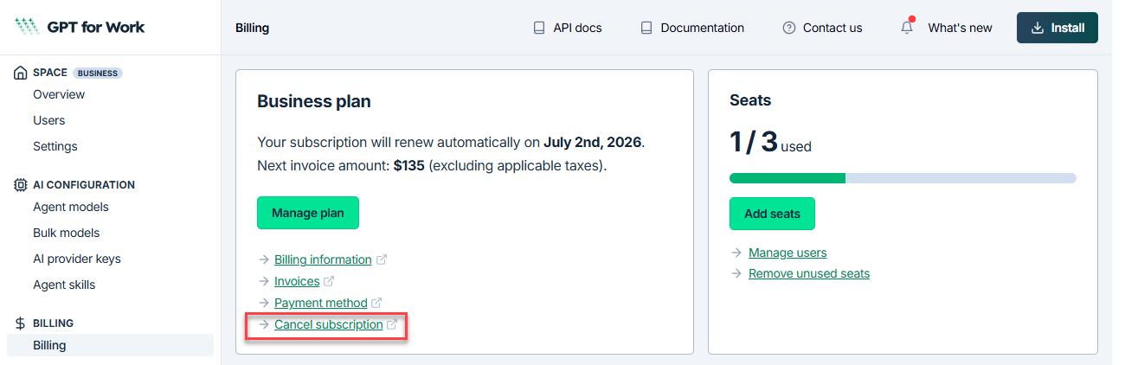The image size is (1125, 365).
Task: Click the BUSINESS badge next to Space
Action: [98, 74]
